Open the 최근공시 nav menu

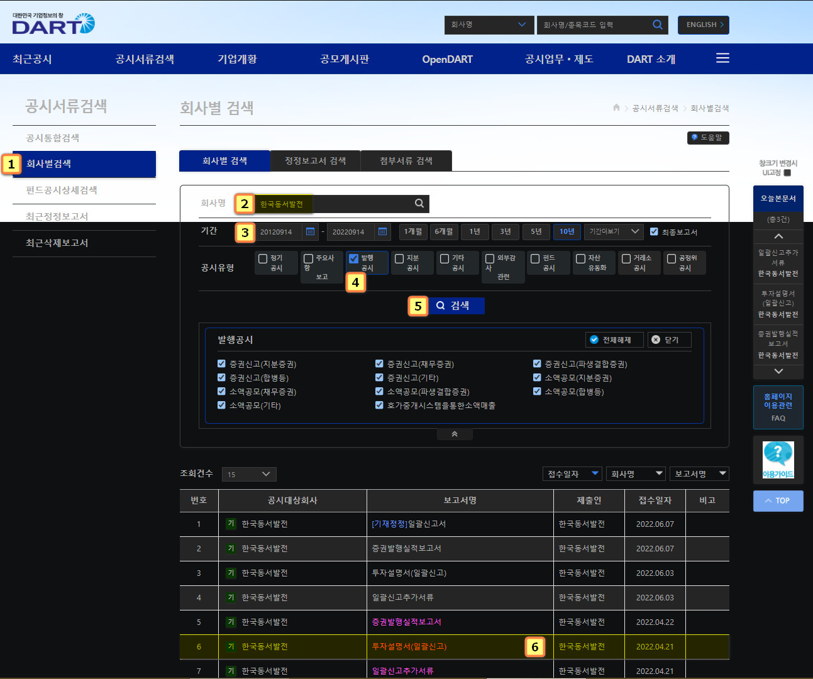coord(32,59)
